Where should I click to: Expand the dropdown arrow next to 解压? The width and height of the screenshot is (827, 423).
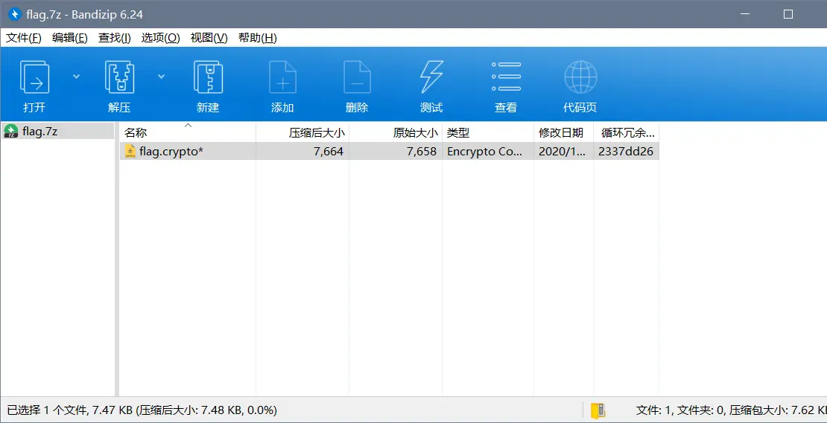tap(162, 77)
